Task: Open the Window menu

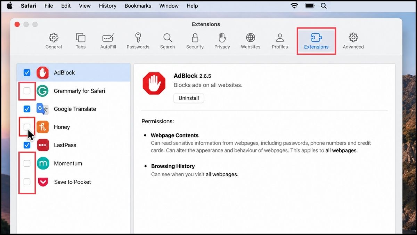Action: pyautogui.click(x=169, y=6)
